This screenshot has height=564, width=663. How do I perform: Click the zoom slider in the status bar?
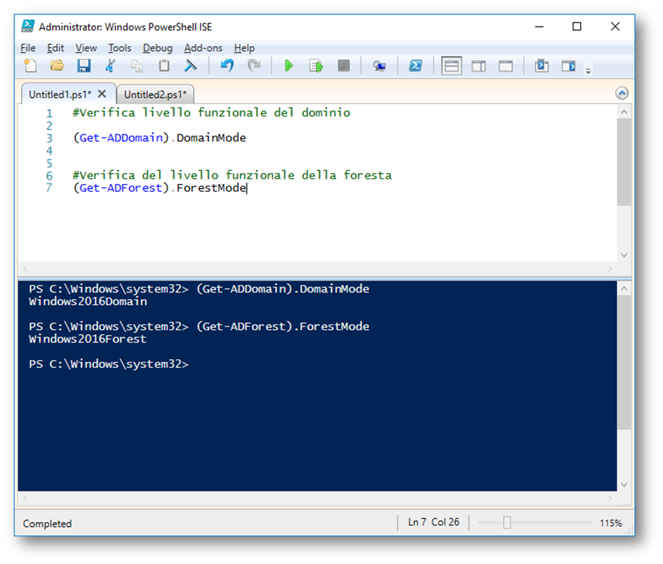tap(506, 523)
